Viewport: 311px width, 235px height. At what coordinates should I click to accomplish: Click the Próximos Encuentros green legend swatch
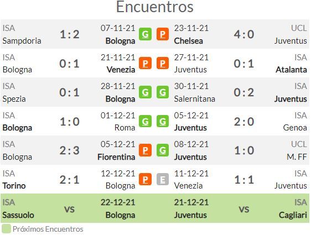pos(6,229)
